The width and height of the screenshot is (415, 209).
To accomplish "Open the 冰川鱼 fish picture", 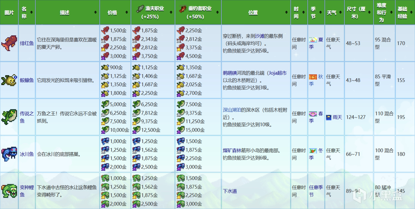I will [x=9, y=154].
